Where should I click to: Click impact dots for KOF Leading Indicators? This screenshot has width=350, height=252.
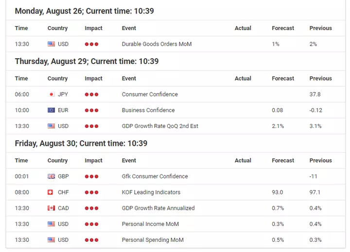tap(91, 192)
